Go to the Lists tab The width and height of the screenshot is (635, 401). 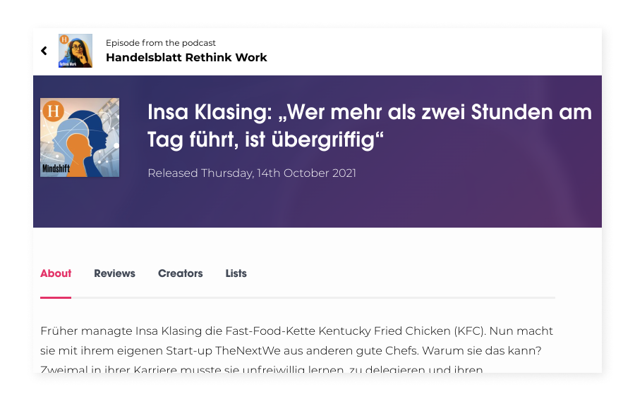236,273
